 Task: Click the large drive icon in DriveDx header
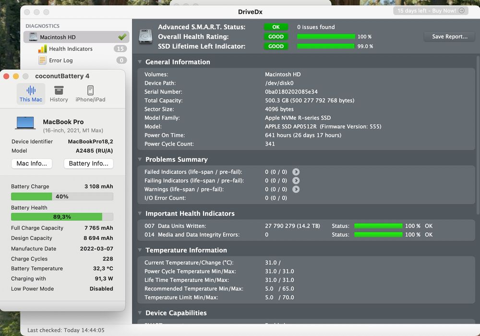[145, 37]
